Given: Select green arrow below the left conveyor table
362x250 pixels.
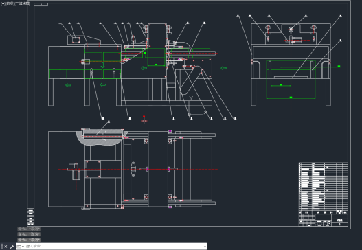Looking at the screenshot, I should pos(68,85).
